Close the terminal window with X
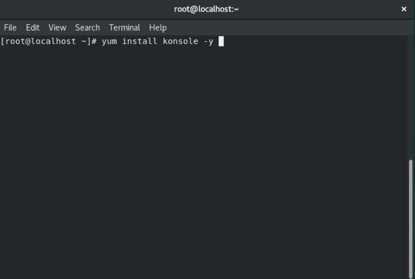This screenshot has height=279, width=415. click(404, 9)
